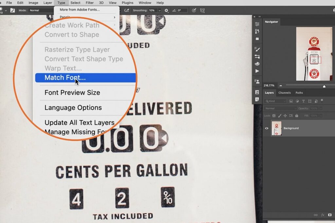Image resolution: width=335 pixels, height=223 pixels.
Task: Click the Navigator zoom slider handle
Action: point(324,86)
